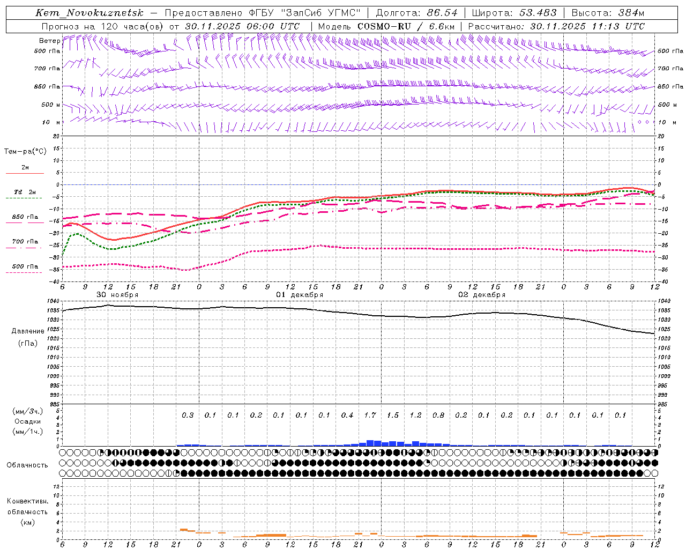
Task: Click the 'Высота: 384м' elevation text
Action: click(608, 13)
